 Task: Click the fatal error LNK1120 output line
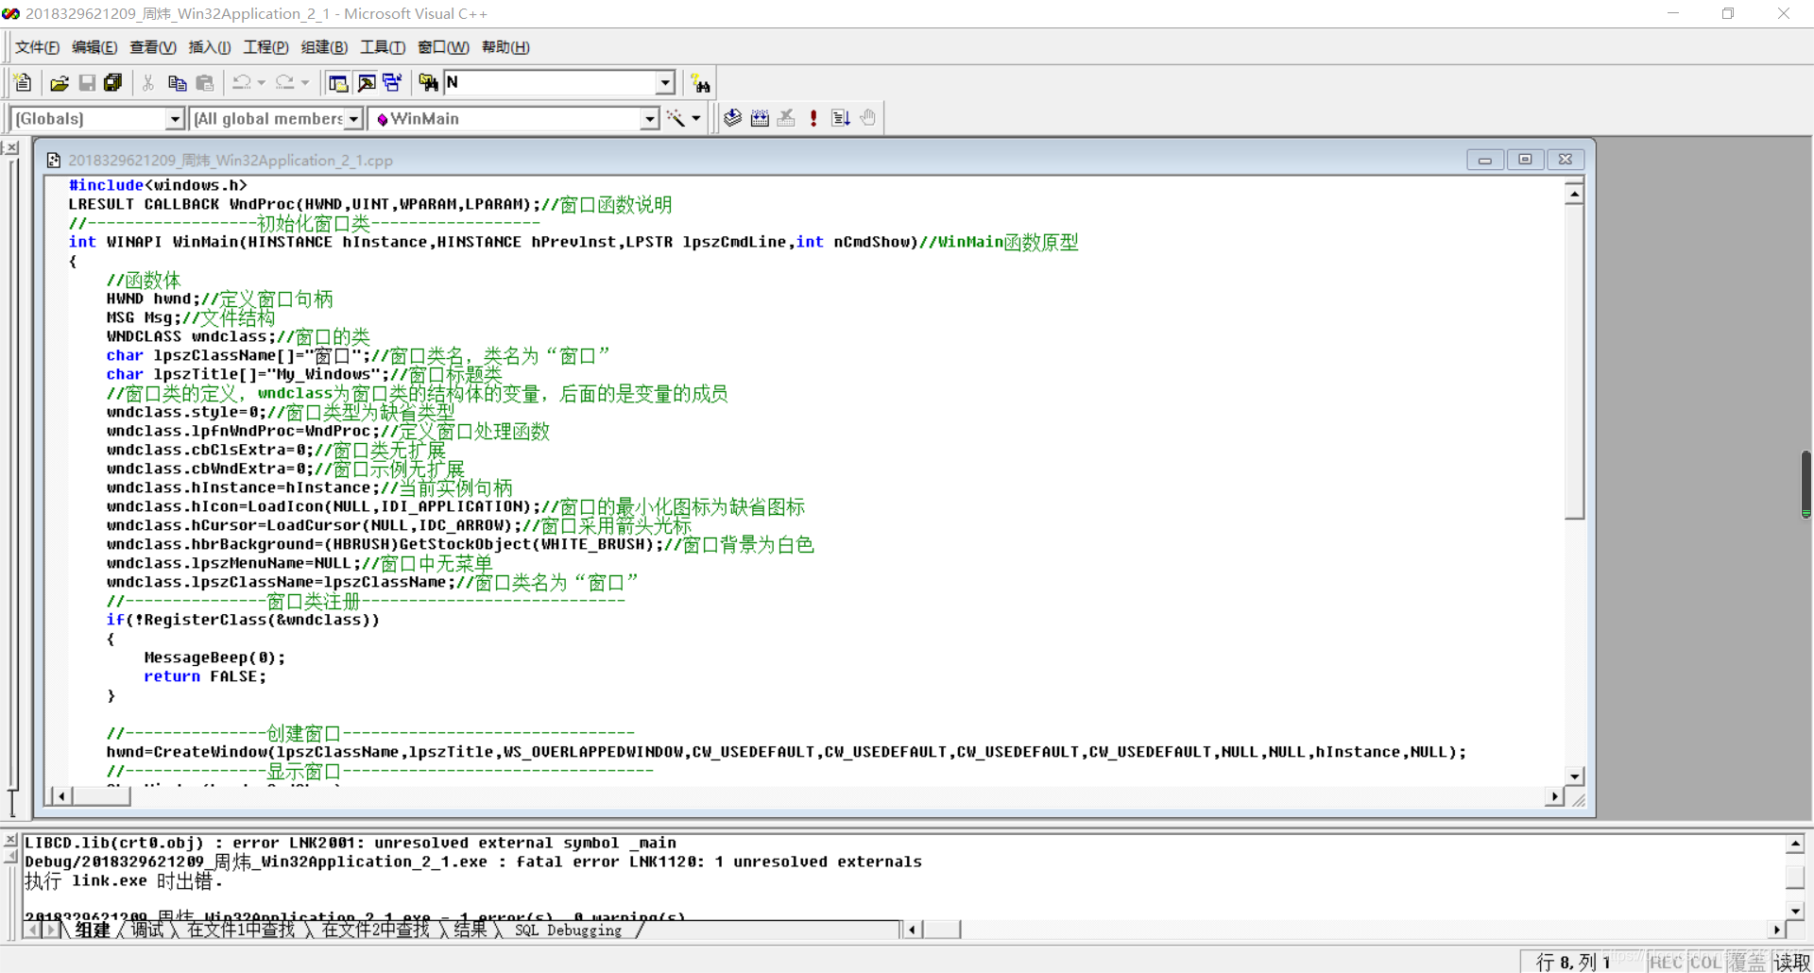tap(473, 862)
